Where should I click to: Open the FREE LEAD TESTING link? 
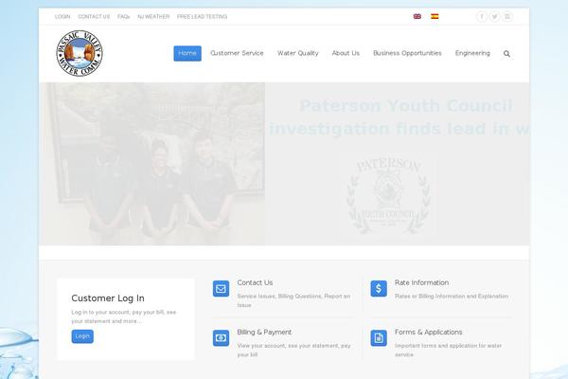[x=203, y=17]
